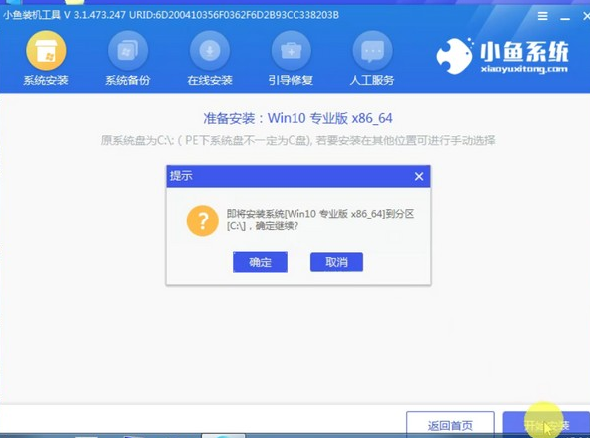Image resolution: width=590 pixels, height=438 pixels.
Task: Click the xiaoyuxitong.com website text
Action: (524, 69)
